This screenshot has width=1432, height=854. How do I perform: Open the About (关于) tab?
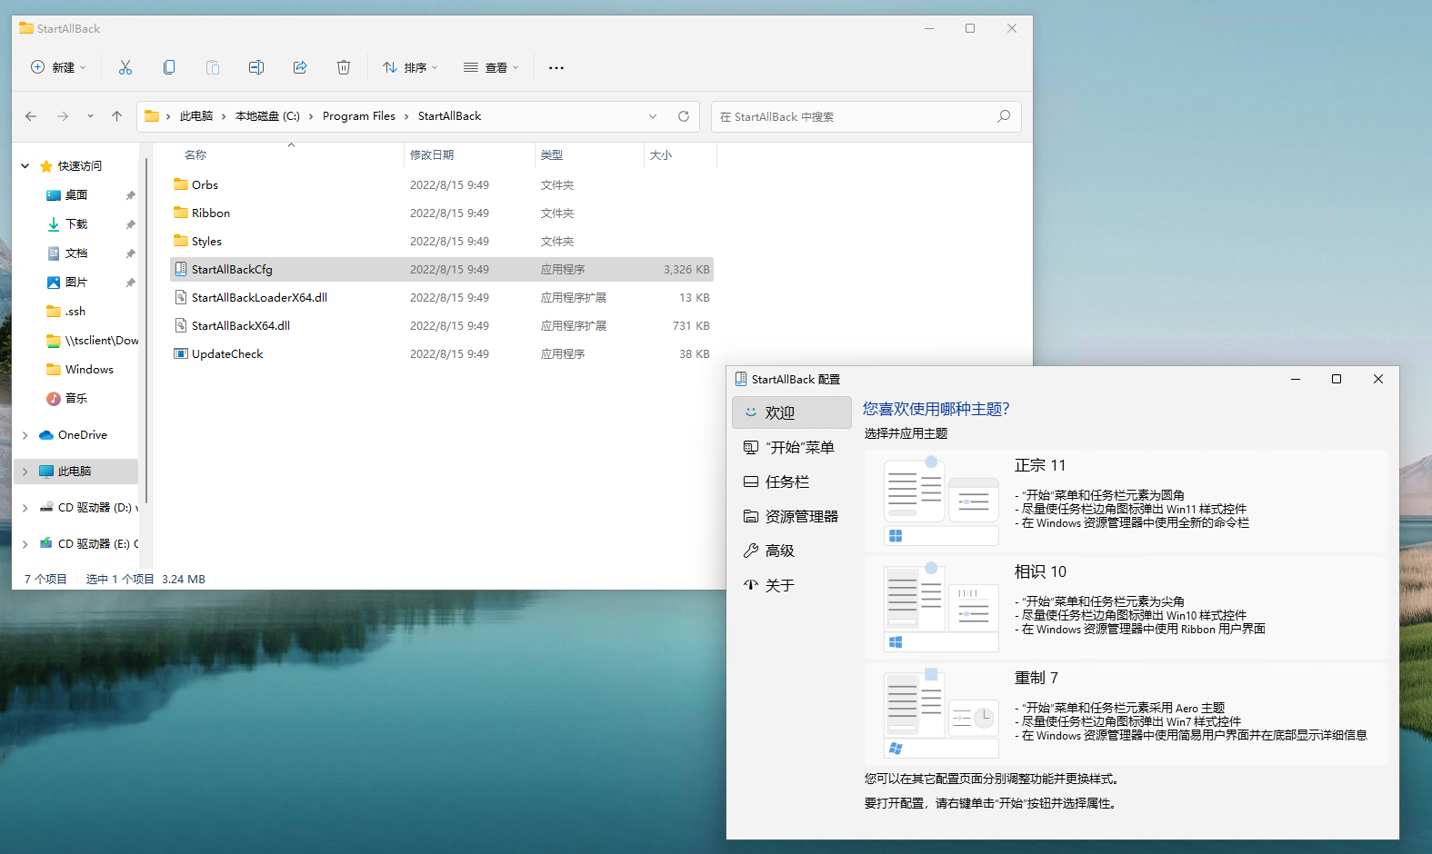(x=791, y=585)
